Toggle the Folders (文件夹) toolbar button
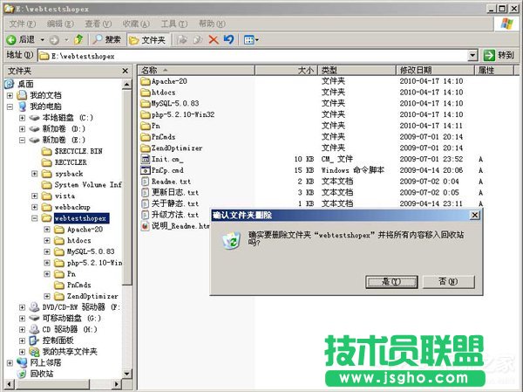 tap(148, 40)
